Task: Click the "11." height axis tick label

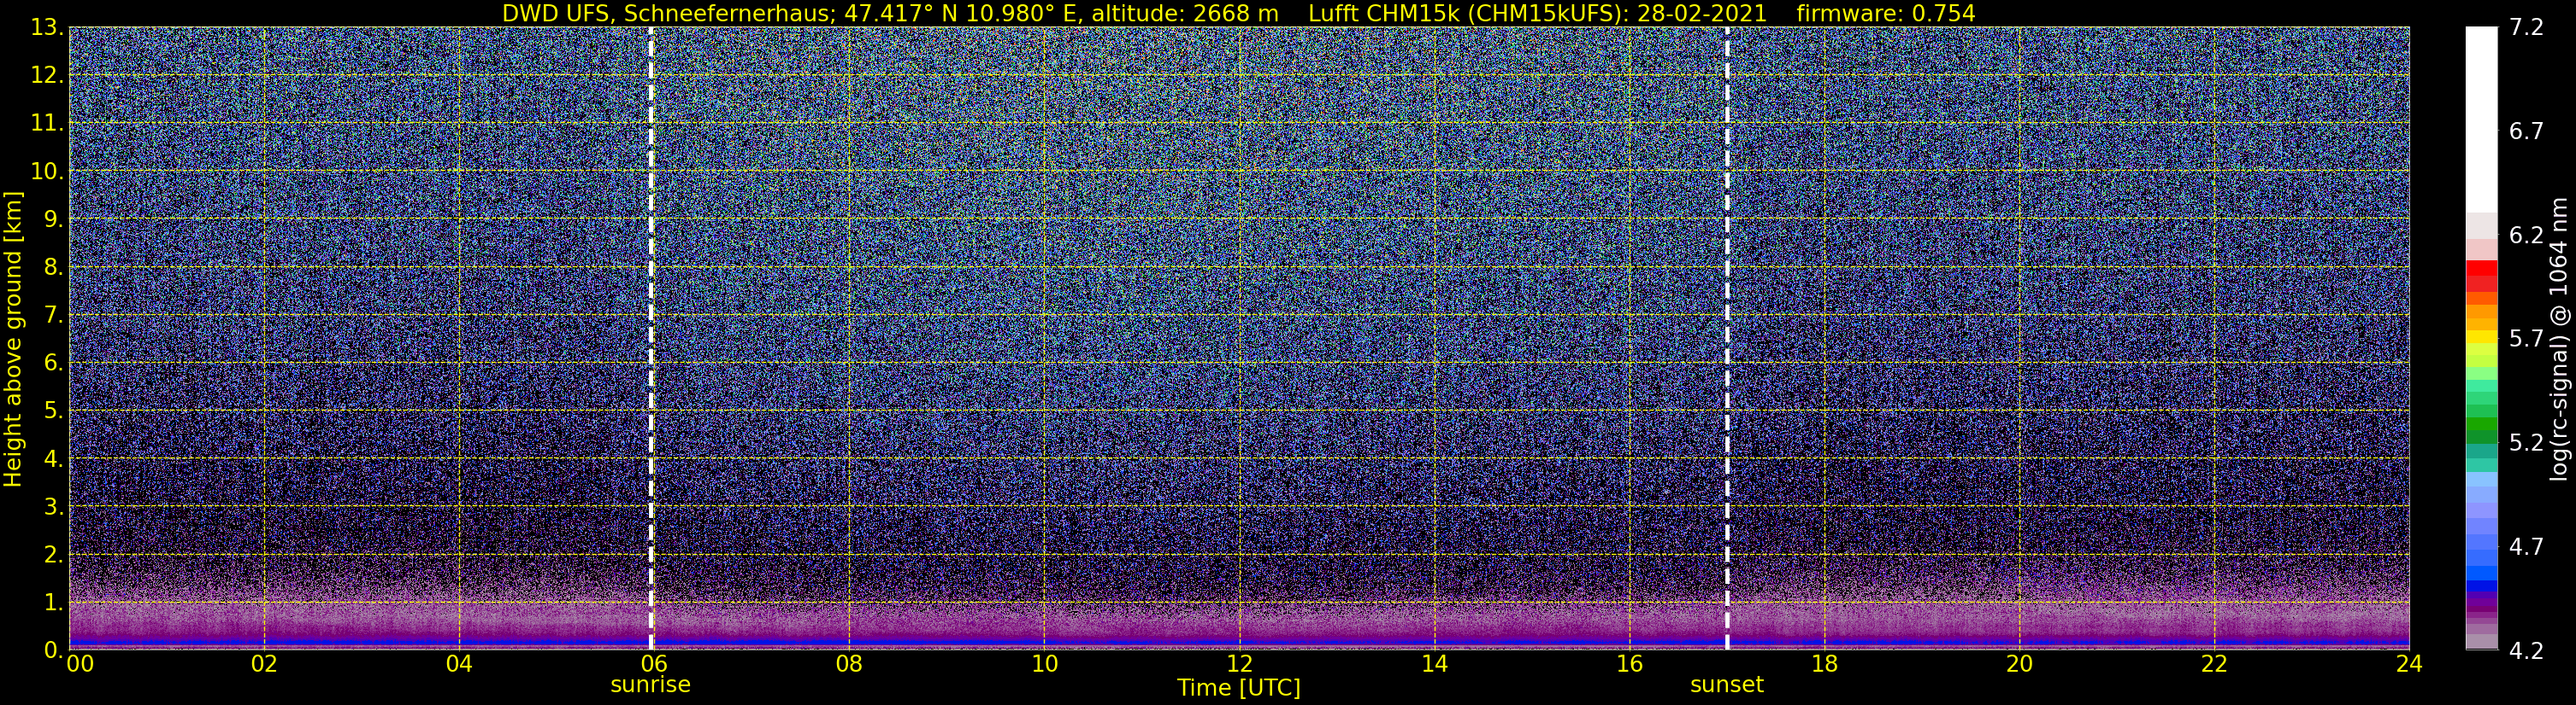Action: pos(47,124)
